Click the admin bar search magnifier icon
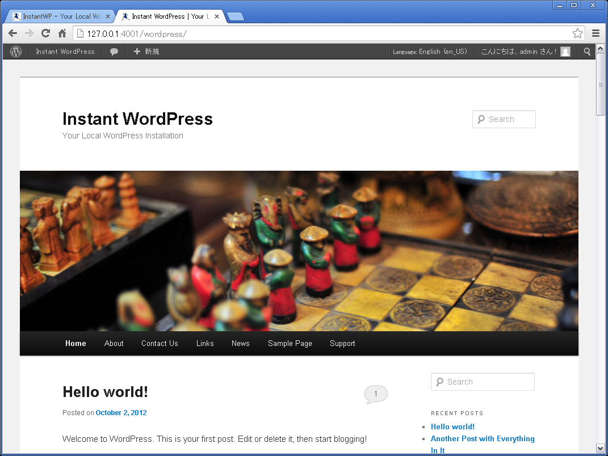 587,52
